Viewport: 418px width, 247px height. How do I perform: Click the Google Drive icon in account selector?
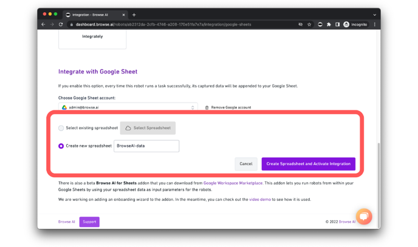pyautogui.click(x=64, y=107)
